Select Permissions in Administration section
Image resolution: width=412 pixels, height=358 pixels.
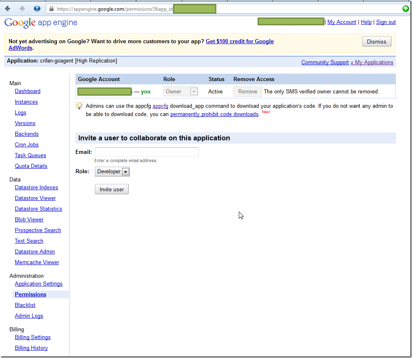click(31, 295)
